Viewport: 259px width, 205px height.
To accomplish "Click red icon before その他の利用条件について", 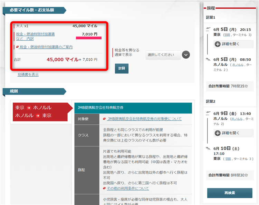I will (x=105, y=188).
